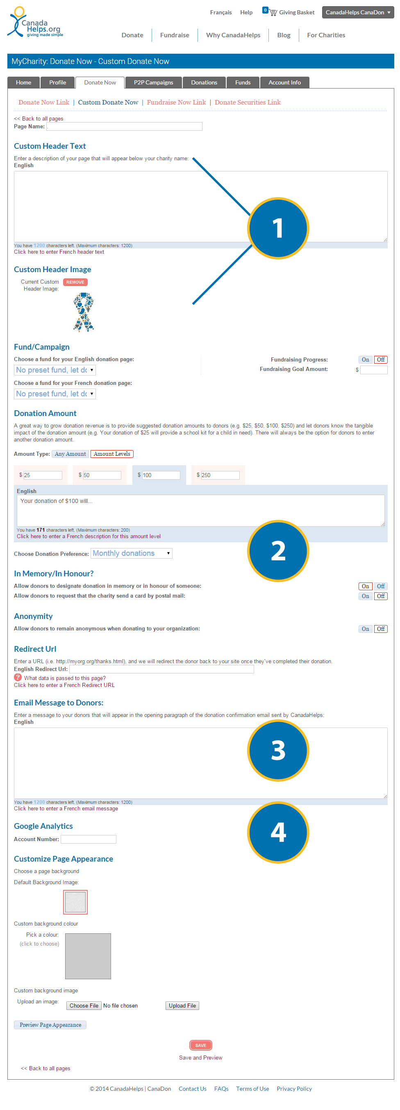The height and width of the screenshot is (1110, 400).
Task: Click the Donate Securities Link
Action: point(248,102)
